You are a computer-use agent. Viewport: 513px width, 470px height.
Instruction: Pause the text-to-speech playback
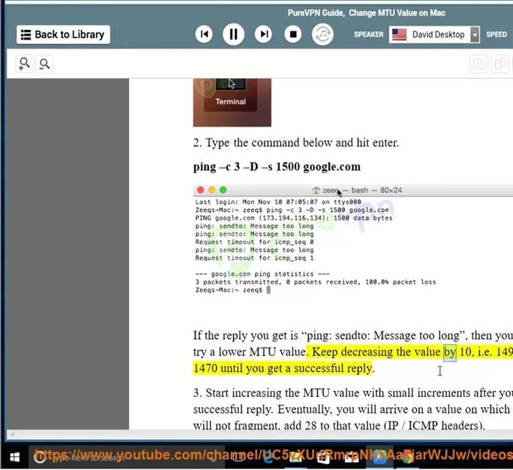coord(234,34)
